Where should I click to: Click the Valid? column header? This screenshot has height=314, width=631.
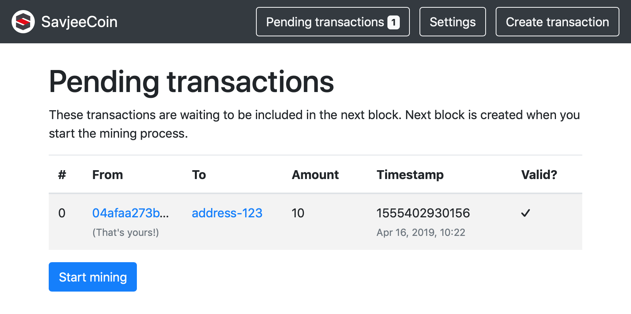coord(539,175)
